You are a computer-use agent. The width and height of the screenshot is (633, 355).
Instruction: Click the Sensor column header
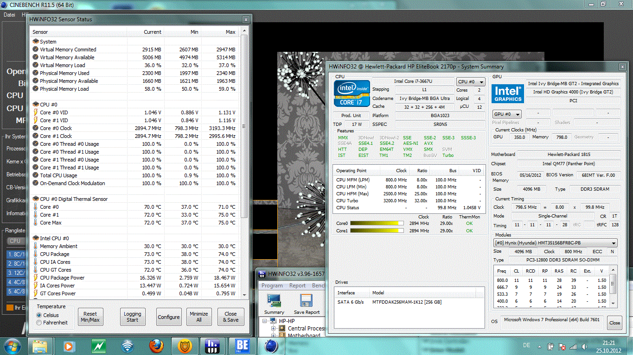tap(79, 32)
